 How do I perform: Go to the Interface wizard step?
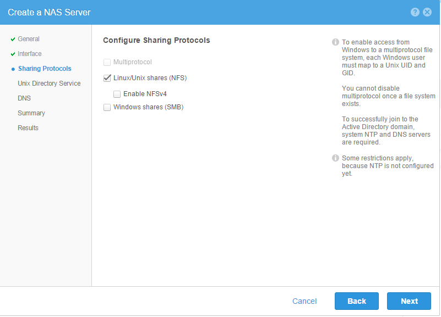tap(30, 54)
